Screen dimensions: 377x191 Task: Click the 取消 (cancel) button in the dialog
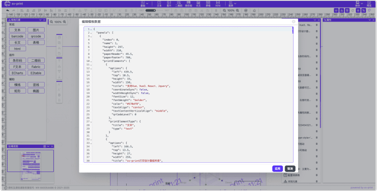point(290,168)
